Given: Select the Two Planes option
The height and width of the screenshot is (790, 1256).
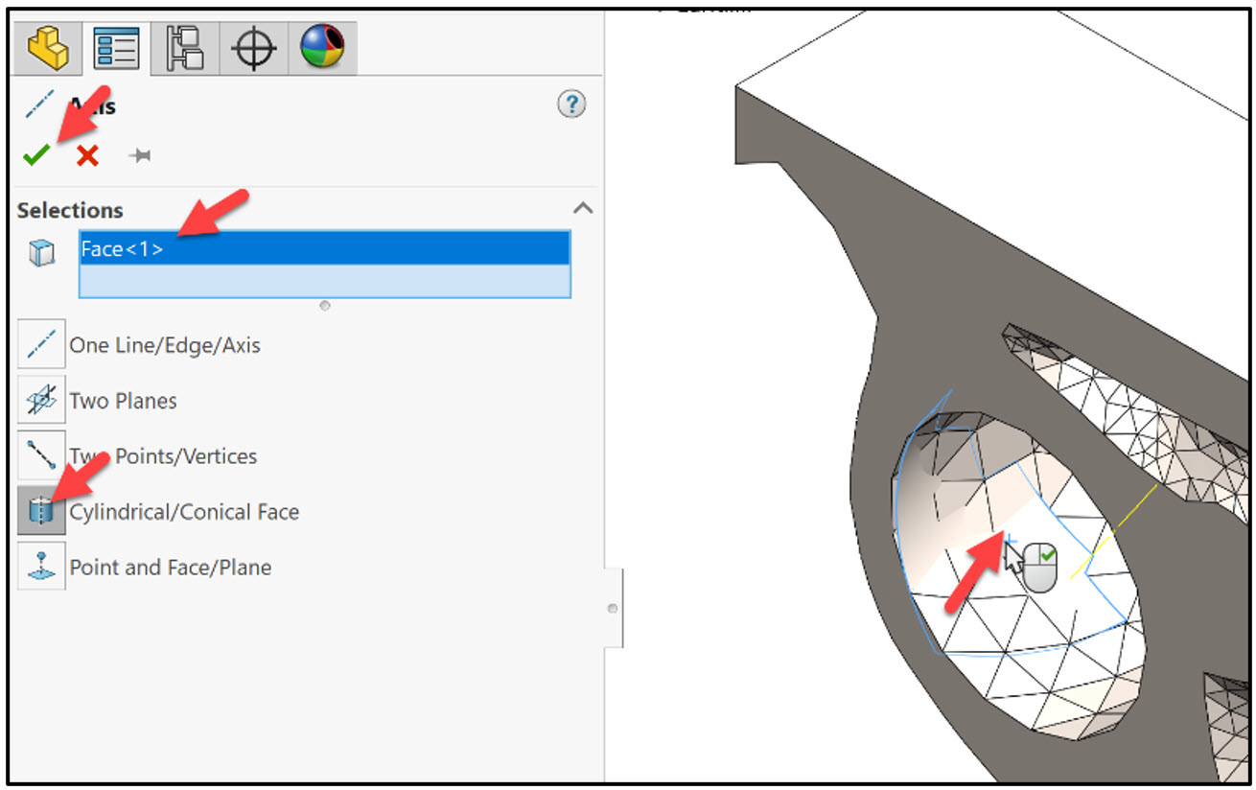Looking at the screenshot, I should (39, 400).
